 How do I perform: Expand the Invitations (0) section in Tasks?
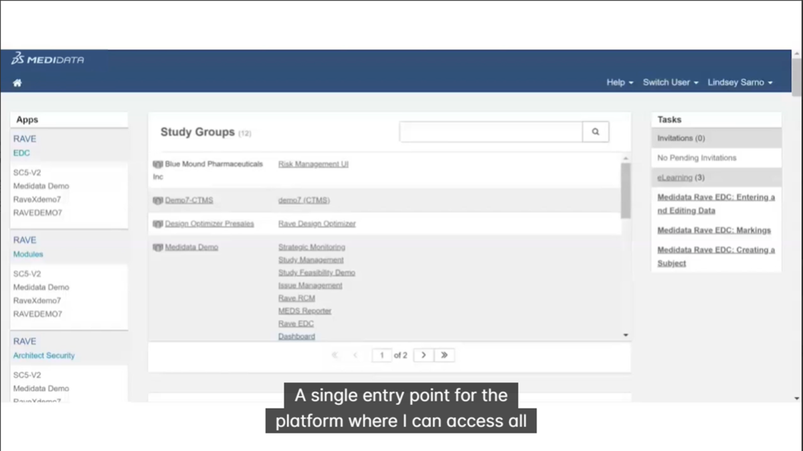pyautogui.click(x=716, y=138)
